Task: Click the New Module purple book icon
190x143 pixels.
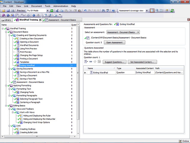Action: pos(4,15)
